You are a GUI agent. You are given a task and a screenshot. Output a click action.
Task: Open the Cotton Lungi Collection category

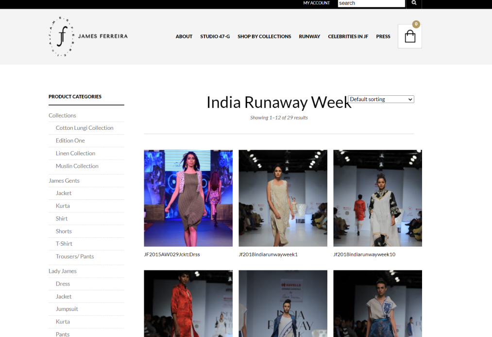pos(85,128)
